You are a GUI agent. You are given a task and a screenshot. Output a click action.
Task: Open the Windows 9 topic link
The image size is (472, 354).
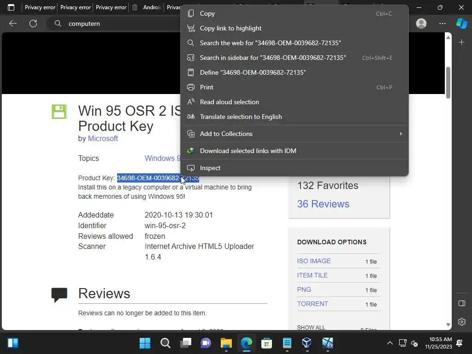pyautogui.click(x=162, y=159)
